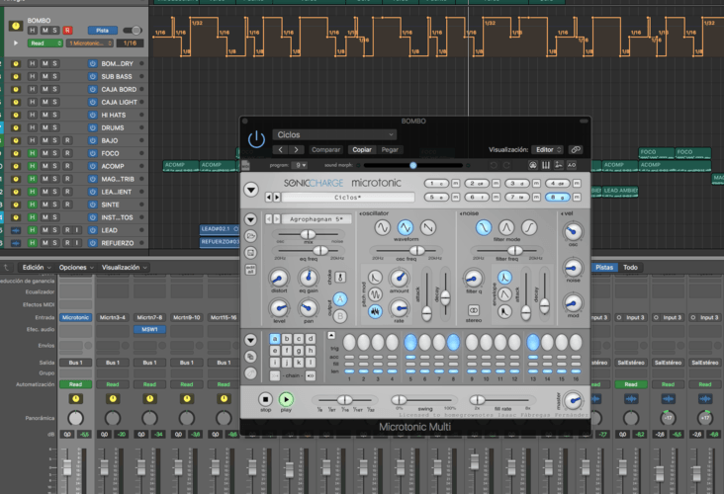Screen dimensions: 724x494
Task: Solo the HI HATS track
Action: pyautogui.click(x=55, y=115)
